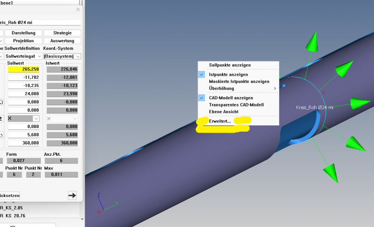Image resolution: width=374 pixels, height=227 pixels.
Task: Toggle Istpunkte anzeigen checkmark
Action: pos(202,75)
